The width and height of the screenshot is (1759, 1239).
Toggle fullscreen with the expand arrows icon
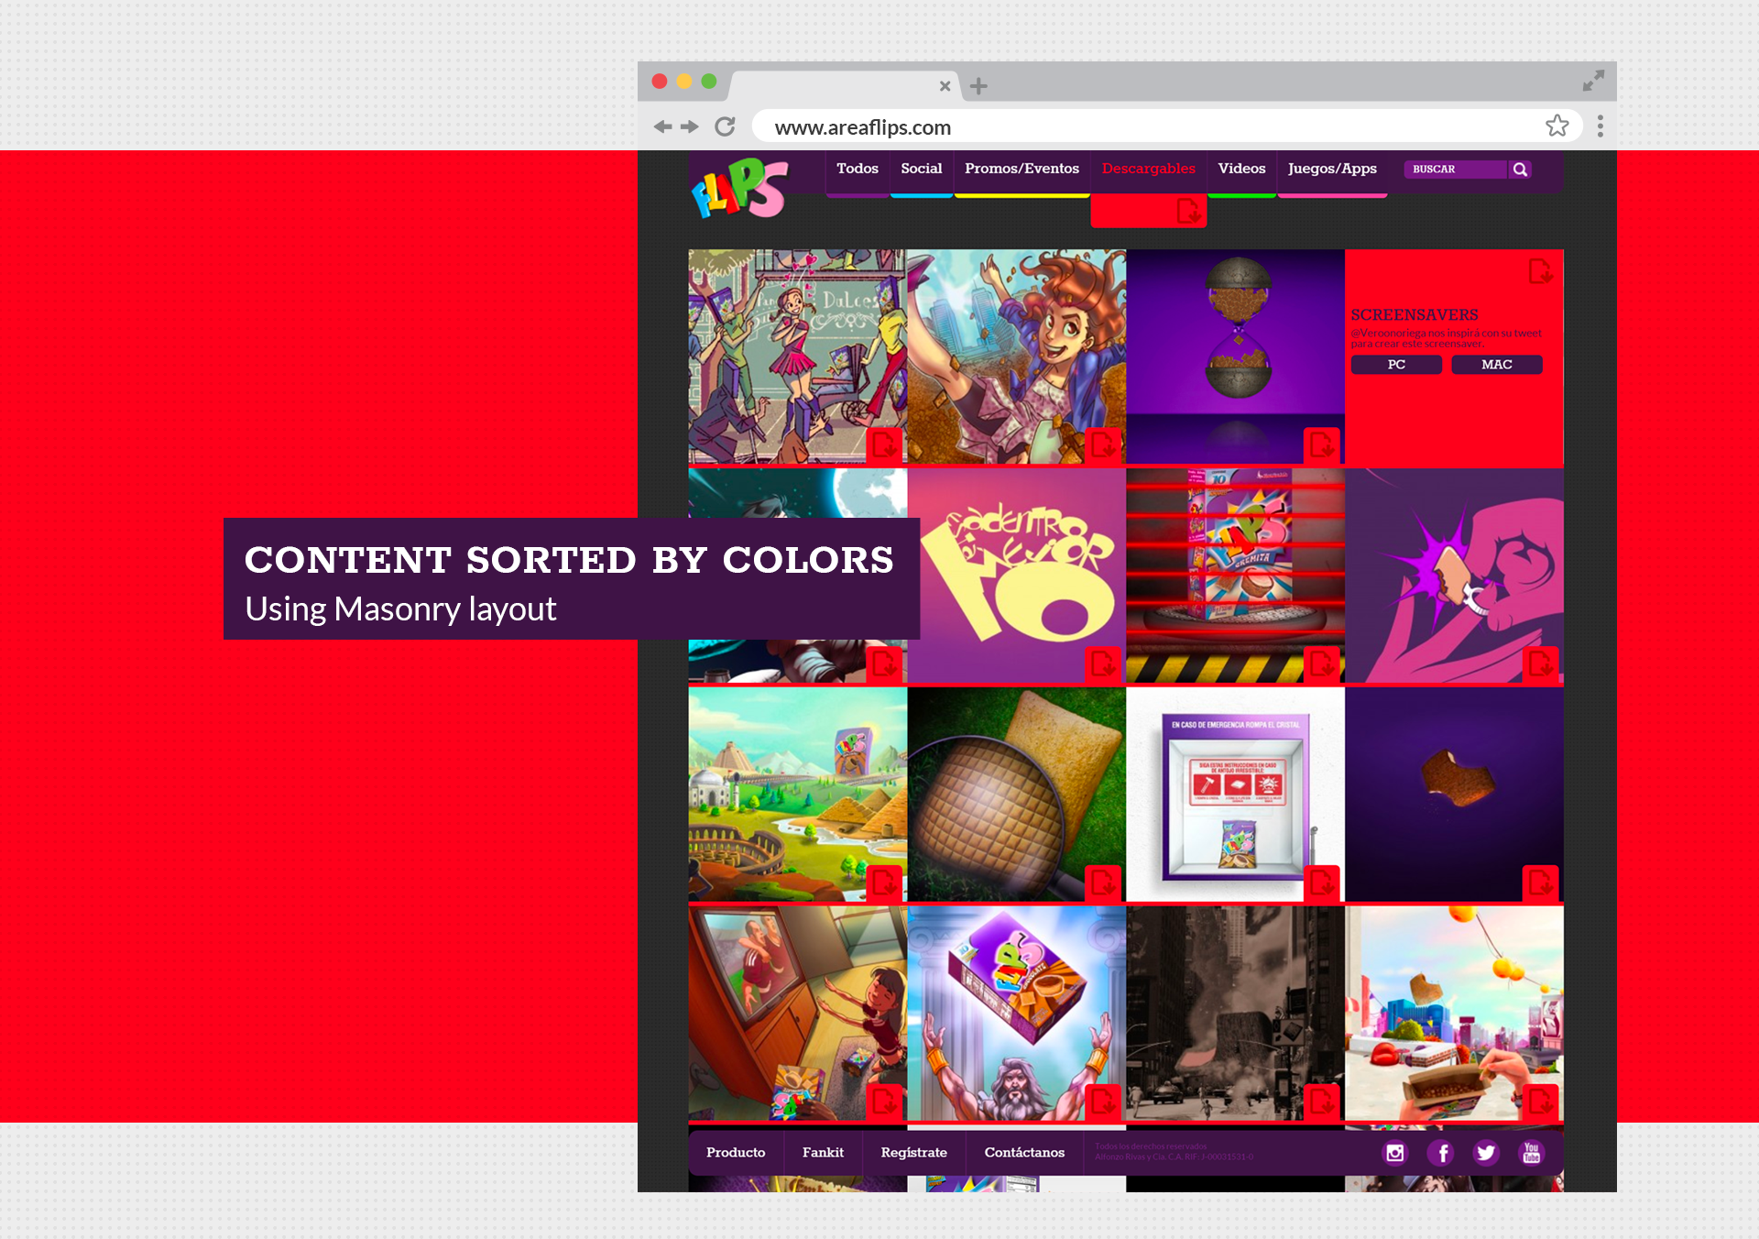click(1593, 81)
